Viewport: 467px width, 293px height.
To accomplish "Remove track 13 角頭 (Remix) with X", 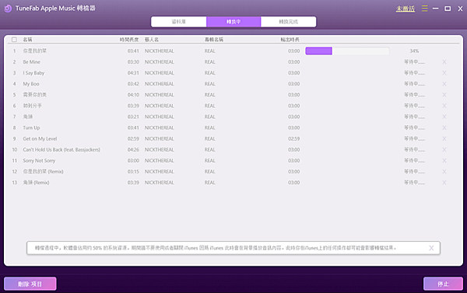I will coord(444,183).
